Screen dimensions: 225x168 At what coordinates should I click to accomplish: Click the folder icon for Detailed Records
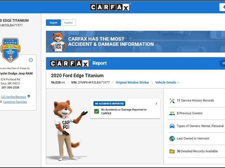pos(172,151)
